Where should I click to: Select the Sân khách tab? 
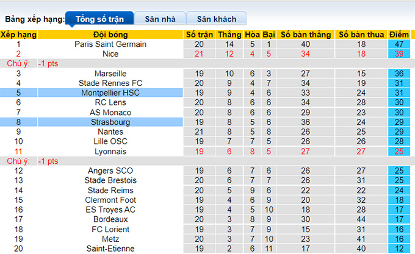pos(216,19)
